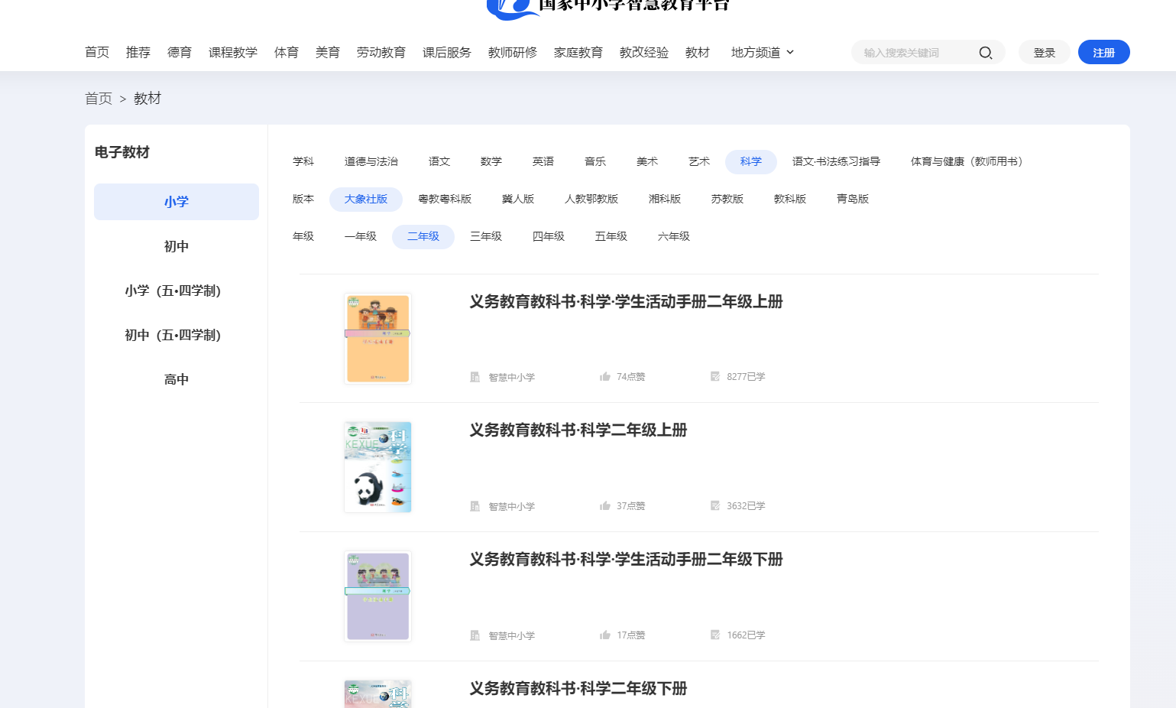
Task: Select the 三年级 grade filter
Action: pos(486,236)
